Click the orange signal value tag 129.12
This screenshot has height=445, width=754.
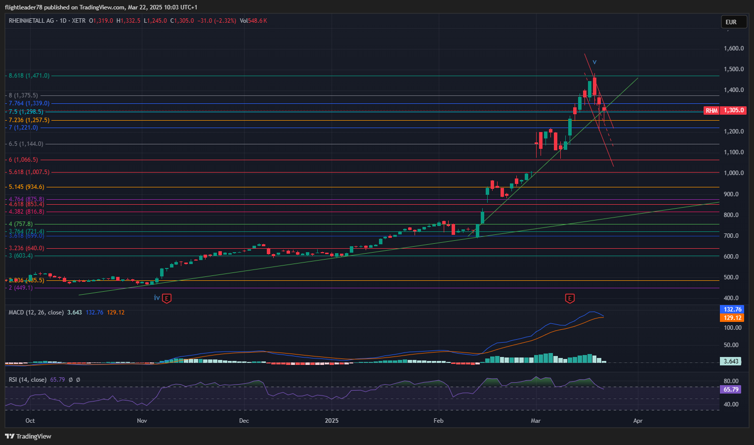pos(732,318)
